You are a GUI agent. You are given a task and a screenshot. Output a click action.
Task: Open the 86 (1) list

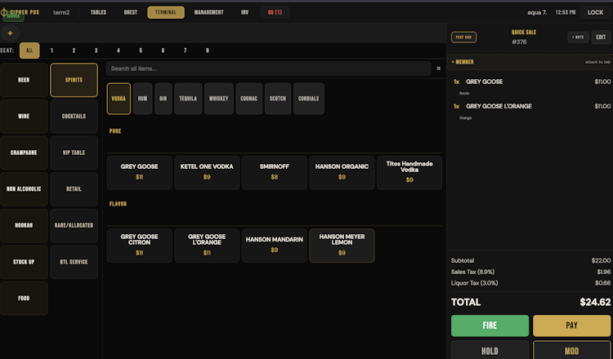(x=275, y=12)
